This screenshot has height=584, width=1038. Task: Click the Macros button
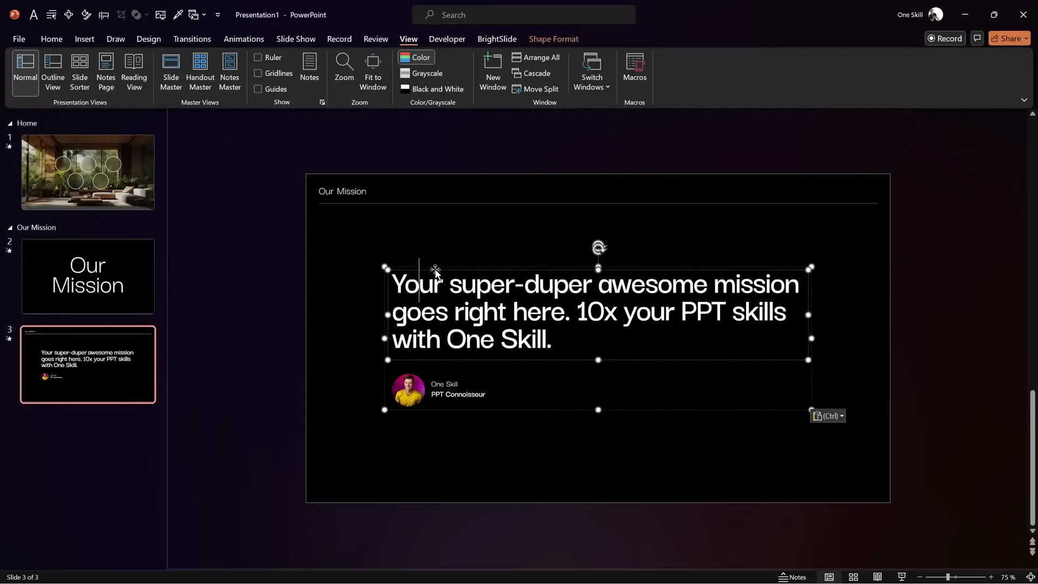635,68
